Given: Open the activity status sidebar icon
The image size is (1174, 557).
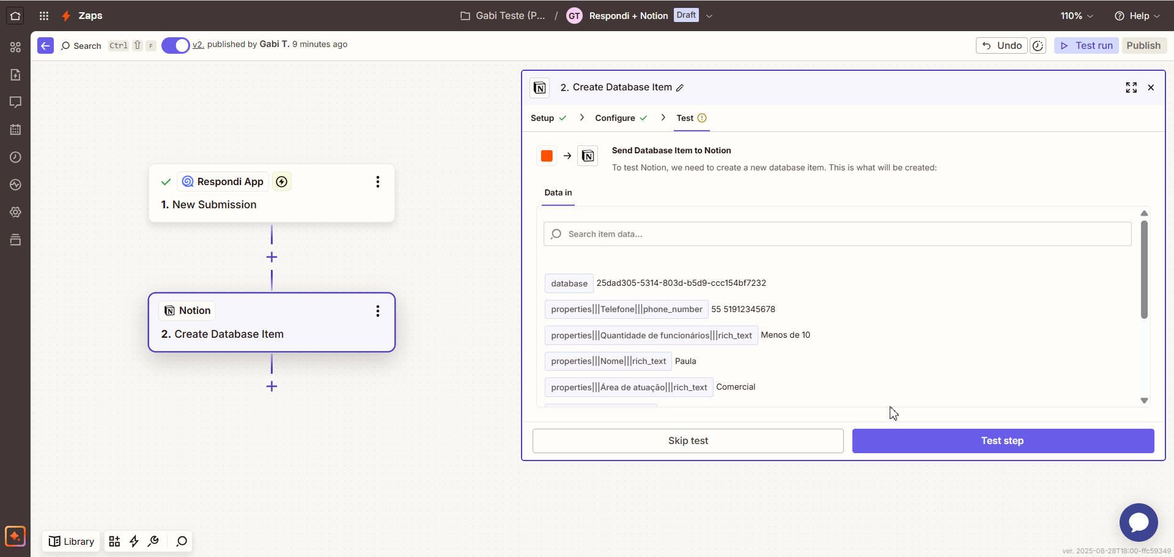Looking at the screenshot, I should click(x=15, y=184).
